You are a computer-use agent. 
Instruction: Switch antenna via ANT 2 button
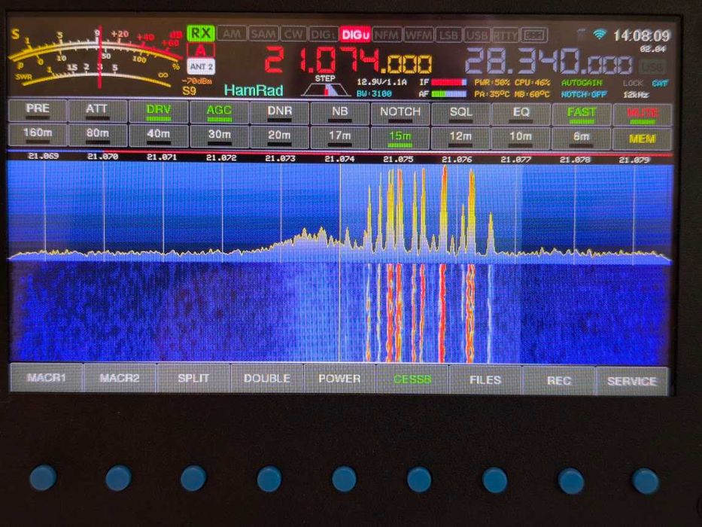[201, 67]
